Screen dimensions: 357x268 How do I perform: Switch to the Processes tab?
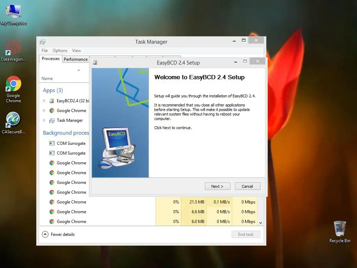51,59
